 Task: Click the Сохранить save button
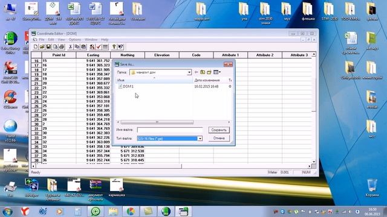[x=219, y=130]
